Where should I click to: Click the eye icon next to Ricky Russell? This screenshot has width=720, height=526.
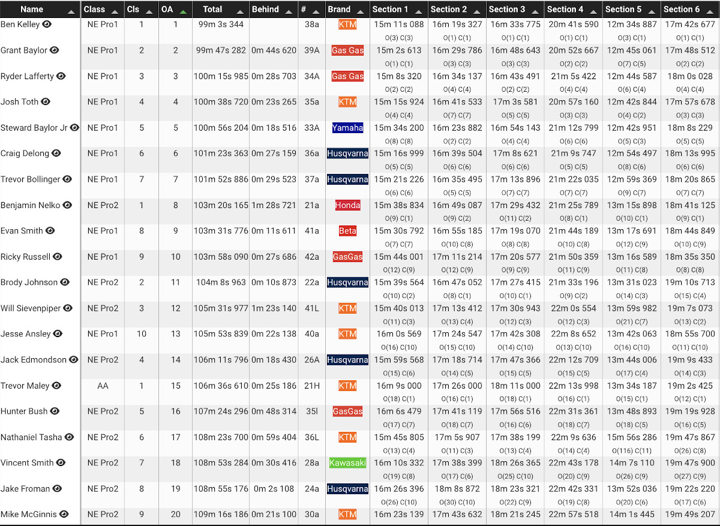58,257
